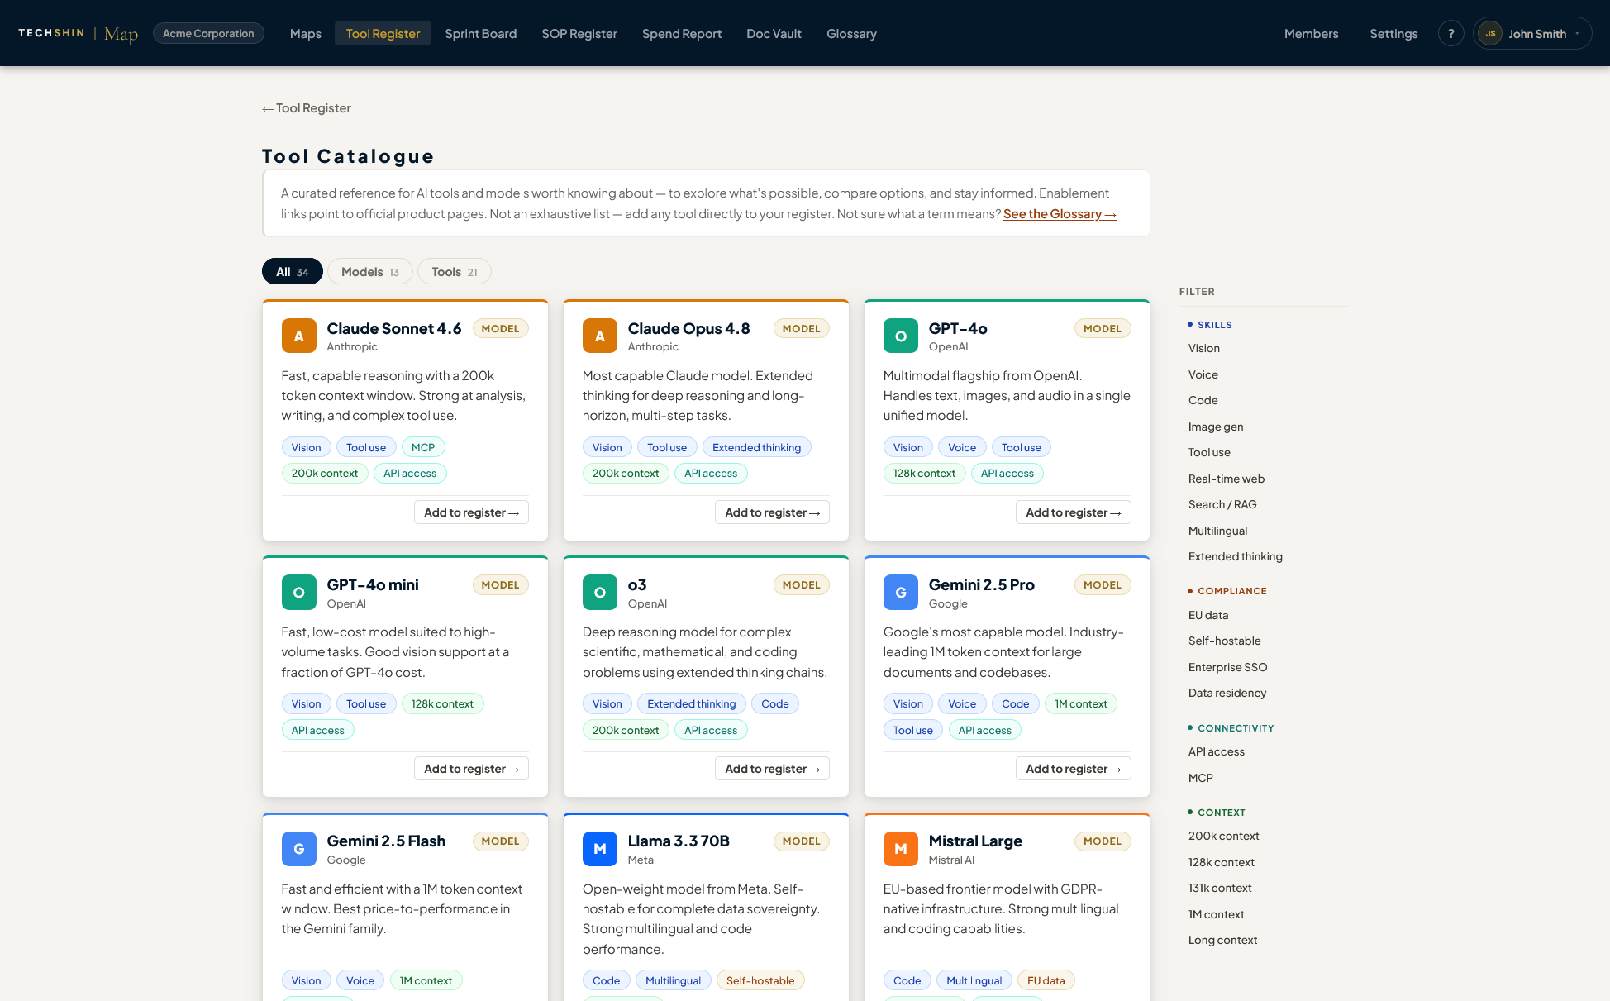The width and height of the screenshot is (1610, 1001).
Task: Open the John Smith account dropdown
Action: click(1532, 33)
